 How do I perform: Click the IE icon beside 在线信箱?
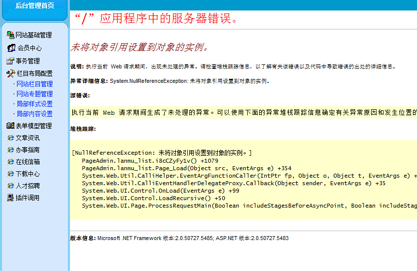click(x=10, y=162)
